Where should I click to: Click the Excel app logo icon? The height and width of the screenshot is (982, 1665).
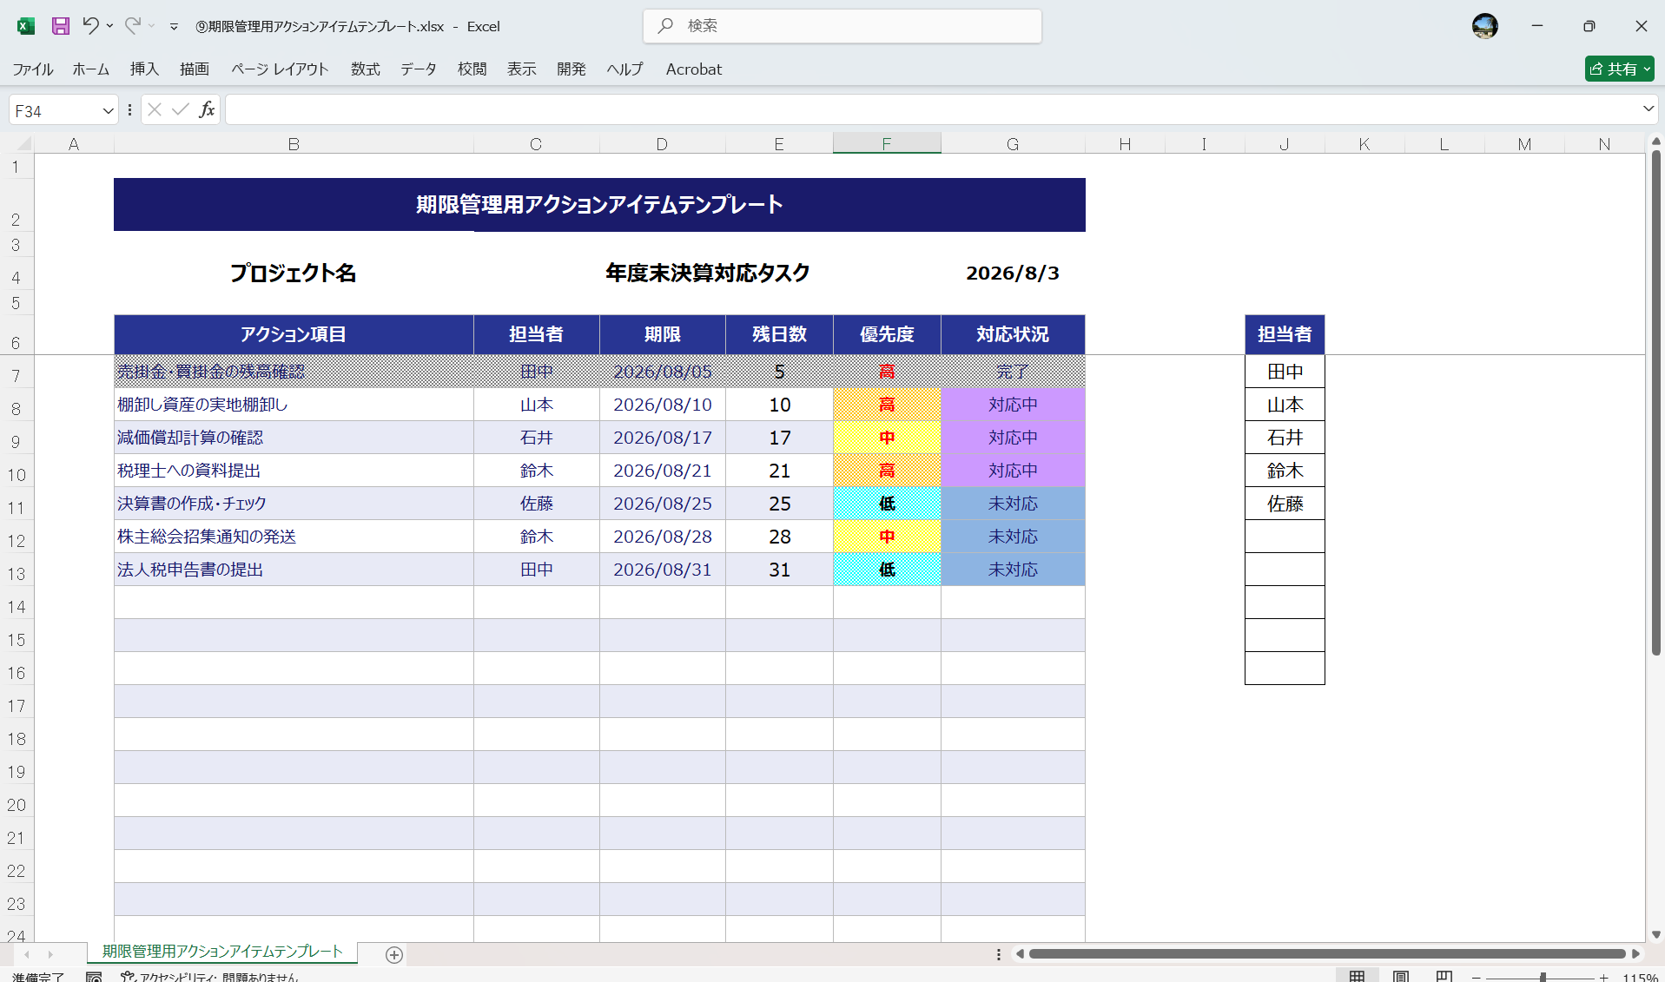(x=26, y=26)
